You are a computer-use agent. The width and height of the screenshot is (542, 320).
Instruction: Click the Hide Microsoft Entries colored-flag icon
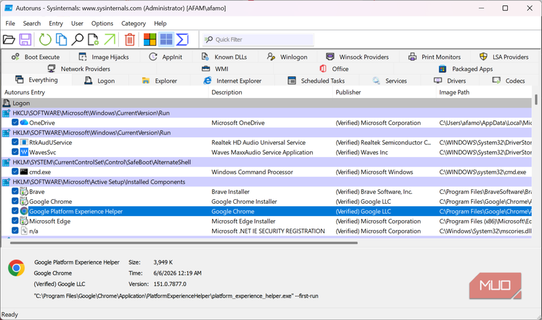[x=150, y=39]
